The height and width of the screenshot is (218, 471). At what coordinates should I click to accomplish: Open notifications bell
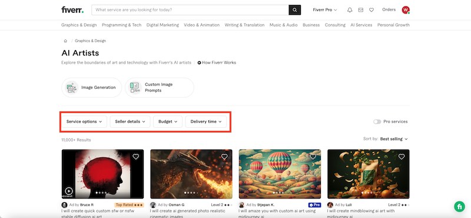350,10
